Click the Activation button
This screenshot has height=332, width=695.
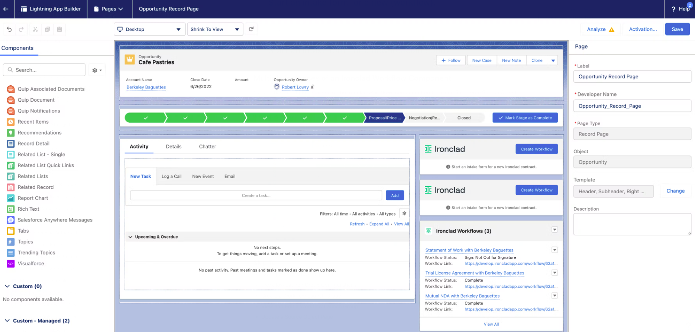[643, 29]
